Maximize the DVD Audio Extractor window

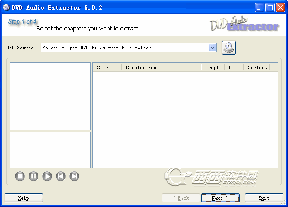coord(270,8)
